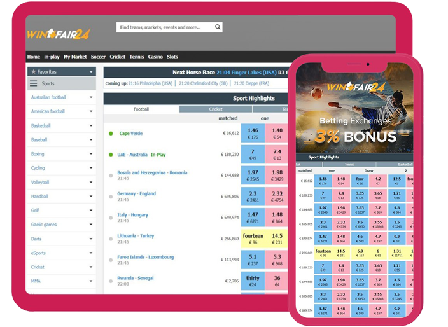Screen dimensions: 448x327
Task: Open Casino in top navigation
Action: coord(155,57)
